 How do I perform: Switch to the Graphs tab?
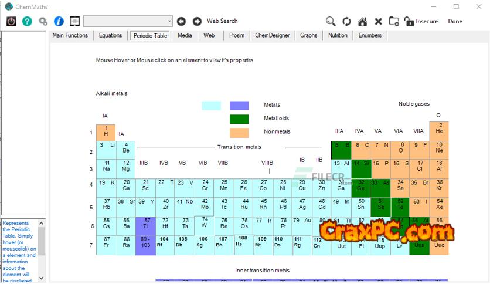309,35
